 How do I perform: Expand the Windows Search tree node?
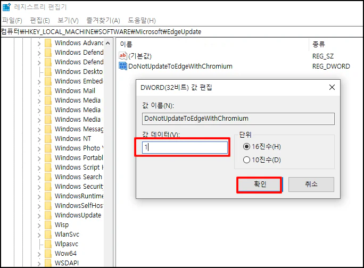tap(39, 177)
